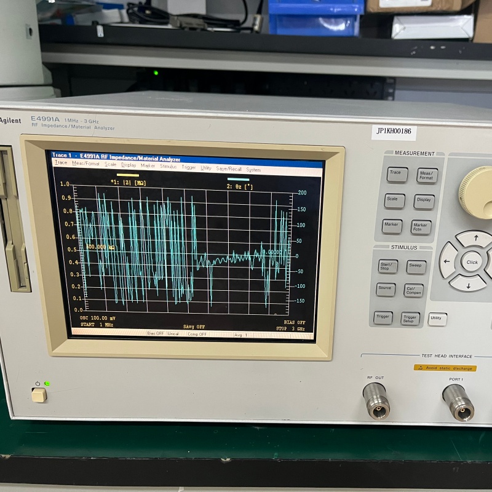Image resolution: width=492 pixels, height=492 pixels.
Task: Push the Trace front-panel key
Action: [397, 175]
